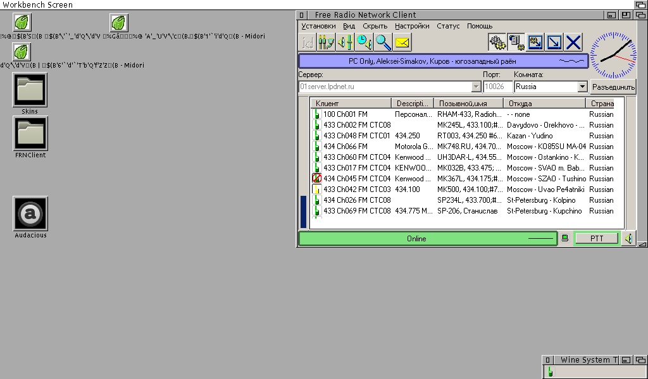Open messages with the yellow envelope icon
This screenshot has height=379, width=648.
click(x=402, y=42)
